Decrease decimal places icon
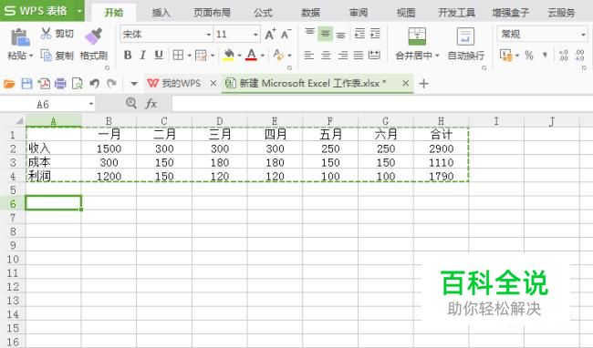Viewport: 593px width, 348px height. [x=579, y=56]
